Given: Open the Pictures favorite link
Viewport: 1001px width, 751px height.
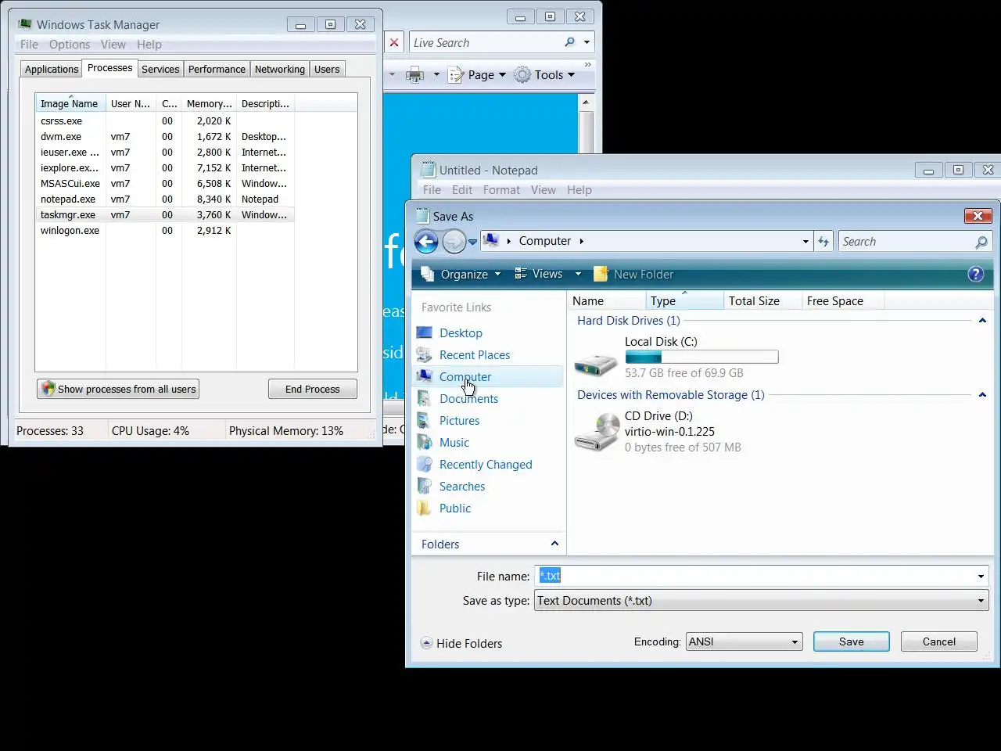Looking at the screenshot, I should (x=459, y=421).
